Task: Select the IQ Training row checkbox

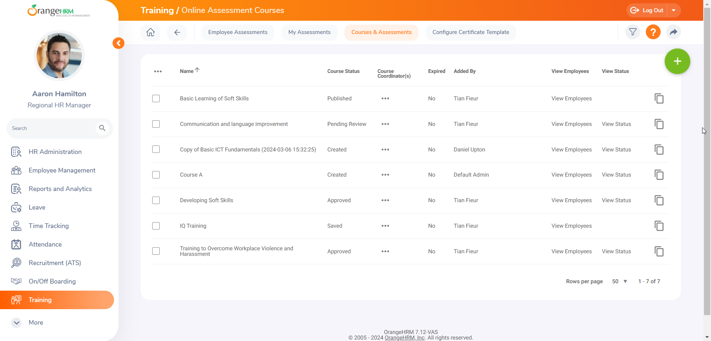Action: click(x=156, y=226)
